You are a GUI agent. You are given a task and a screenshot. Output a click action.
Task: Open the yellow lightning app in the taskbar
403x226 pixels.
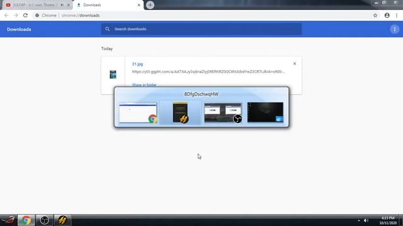[x=62, y=220]
